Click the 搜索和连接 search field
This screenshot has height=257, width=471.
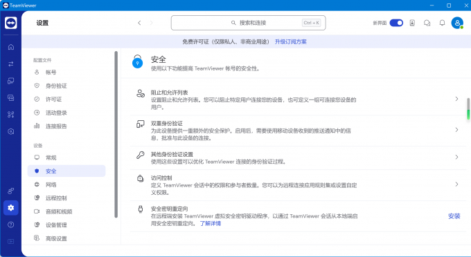coord(248,23)
